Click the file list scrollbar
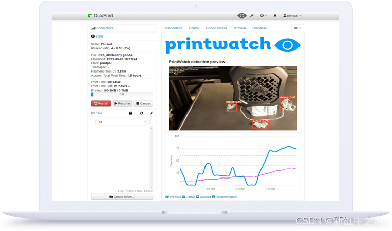This screenshot has height=231, width=392. pyautogui.click(x=151, y=157)
